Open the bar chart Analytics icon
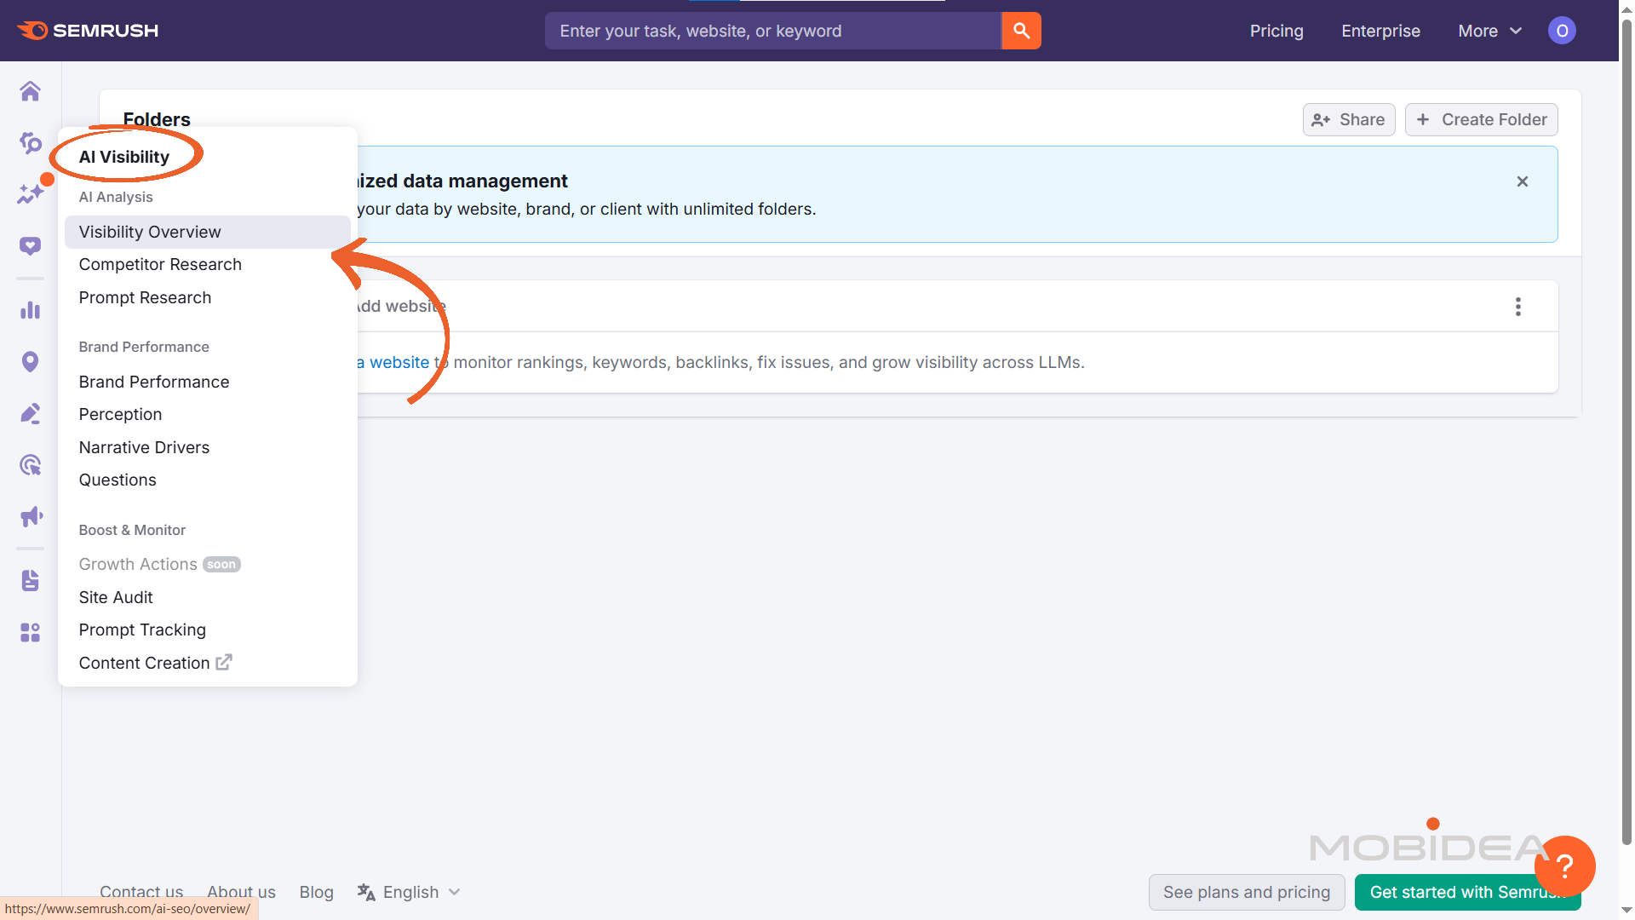 (30, 310)
